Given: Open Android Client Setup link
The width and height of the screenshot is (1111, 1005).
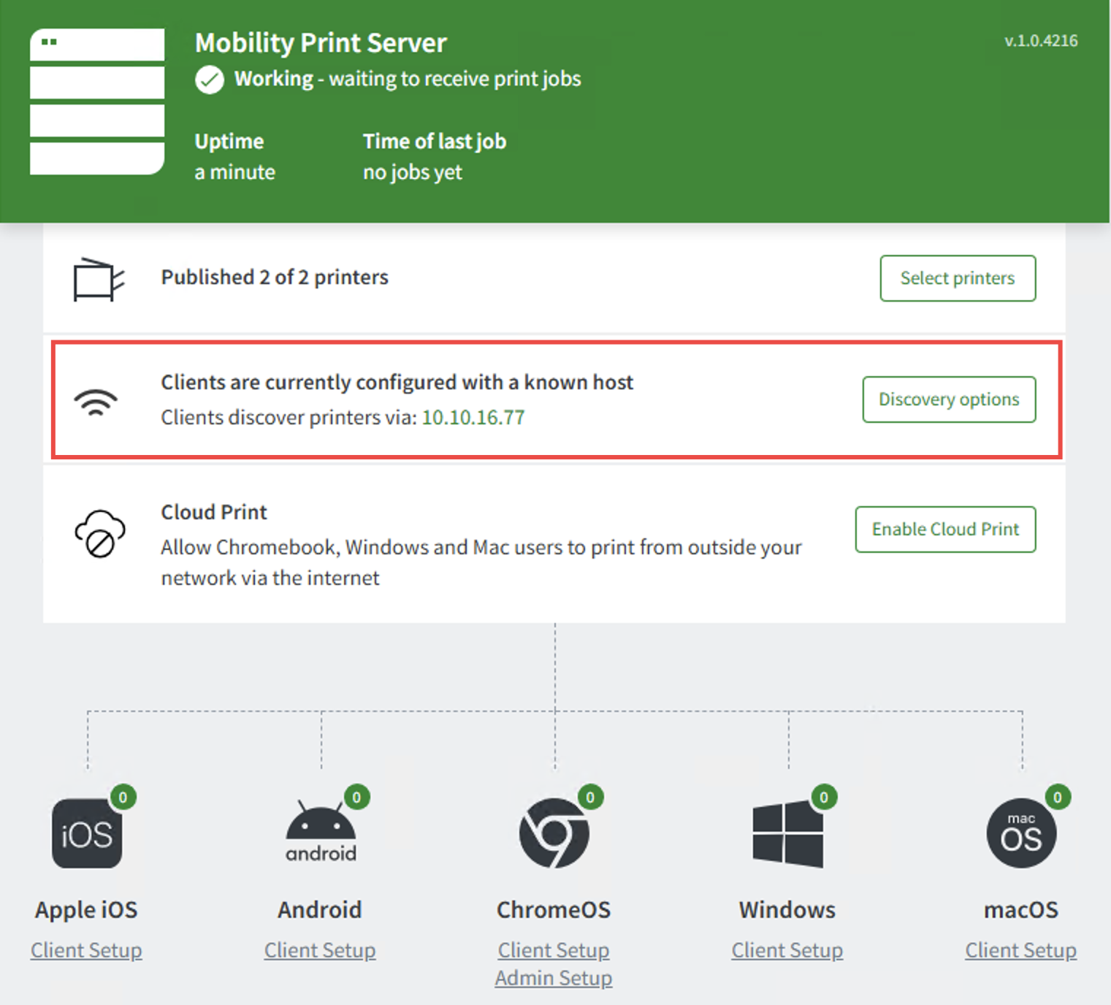Looking at the screenshot, I should pos(320,950).
